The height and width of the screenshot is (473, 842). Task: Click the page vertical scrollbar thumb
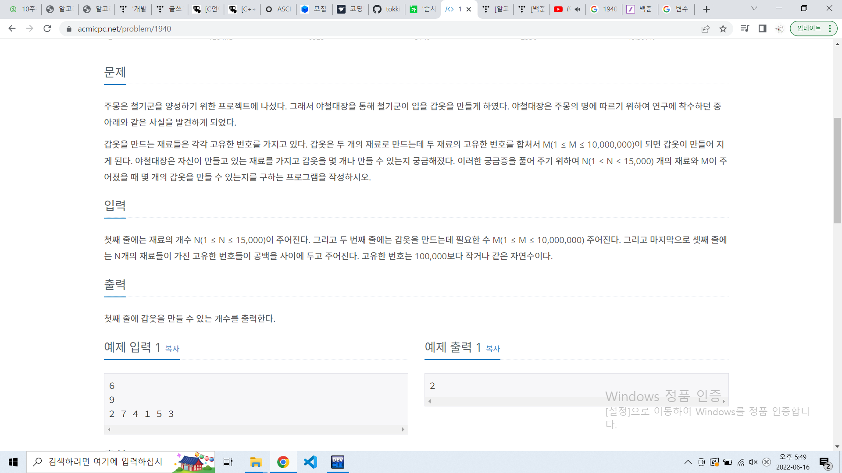coord(837,171)
